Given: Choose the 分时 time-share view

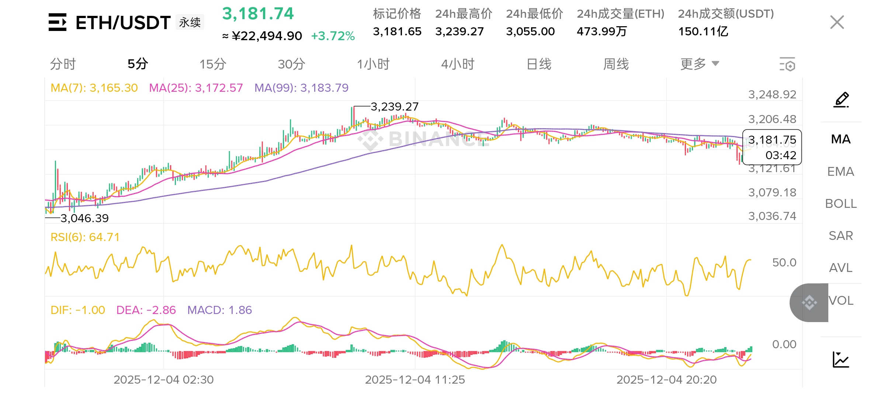Looking at the screenshot, I should 63,64.
